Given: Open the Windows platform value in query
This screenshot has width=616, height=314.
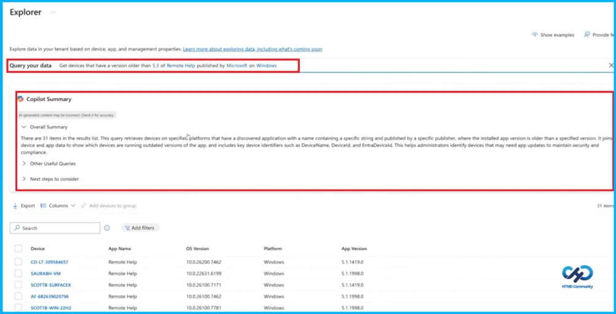Looking at the screenshot, I should click(x=267, y=66).
